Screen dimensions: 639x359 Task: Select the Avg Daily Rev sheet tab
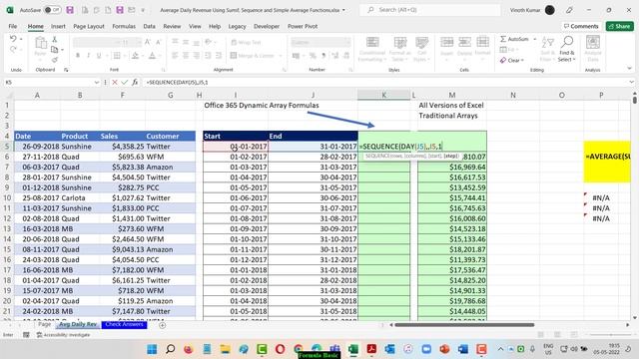pyautogui.click(x=78, y=324)
